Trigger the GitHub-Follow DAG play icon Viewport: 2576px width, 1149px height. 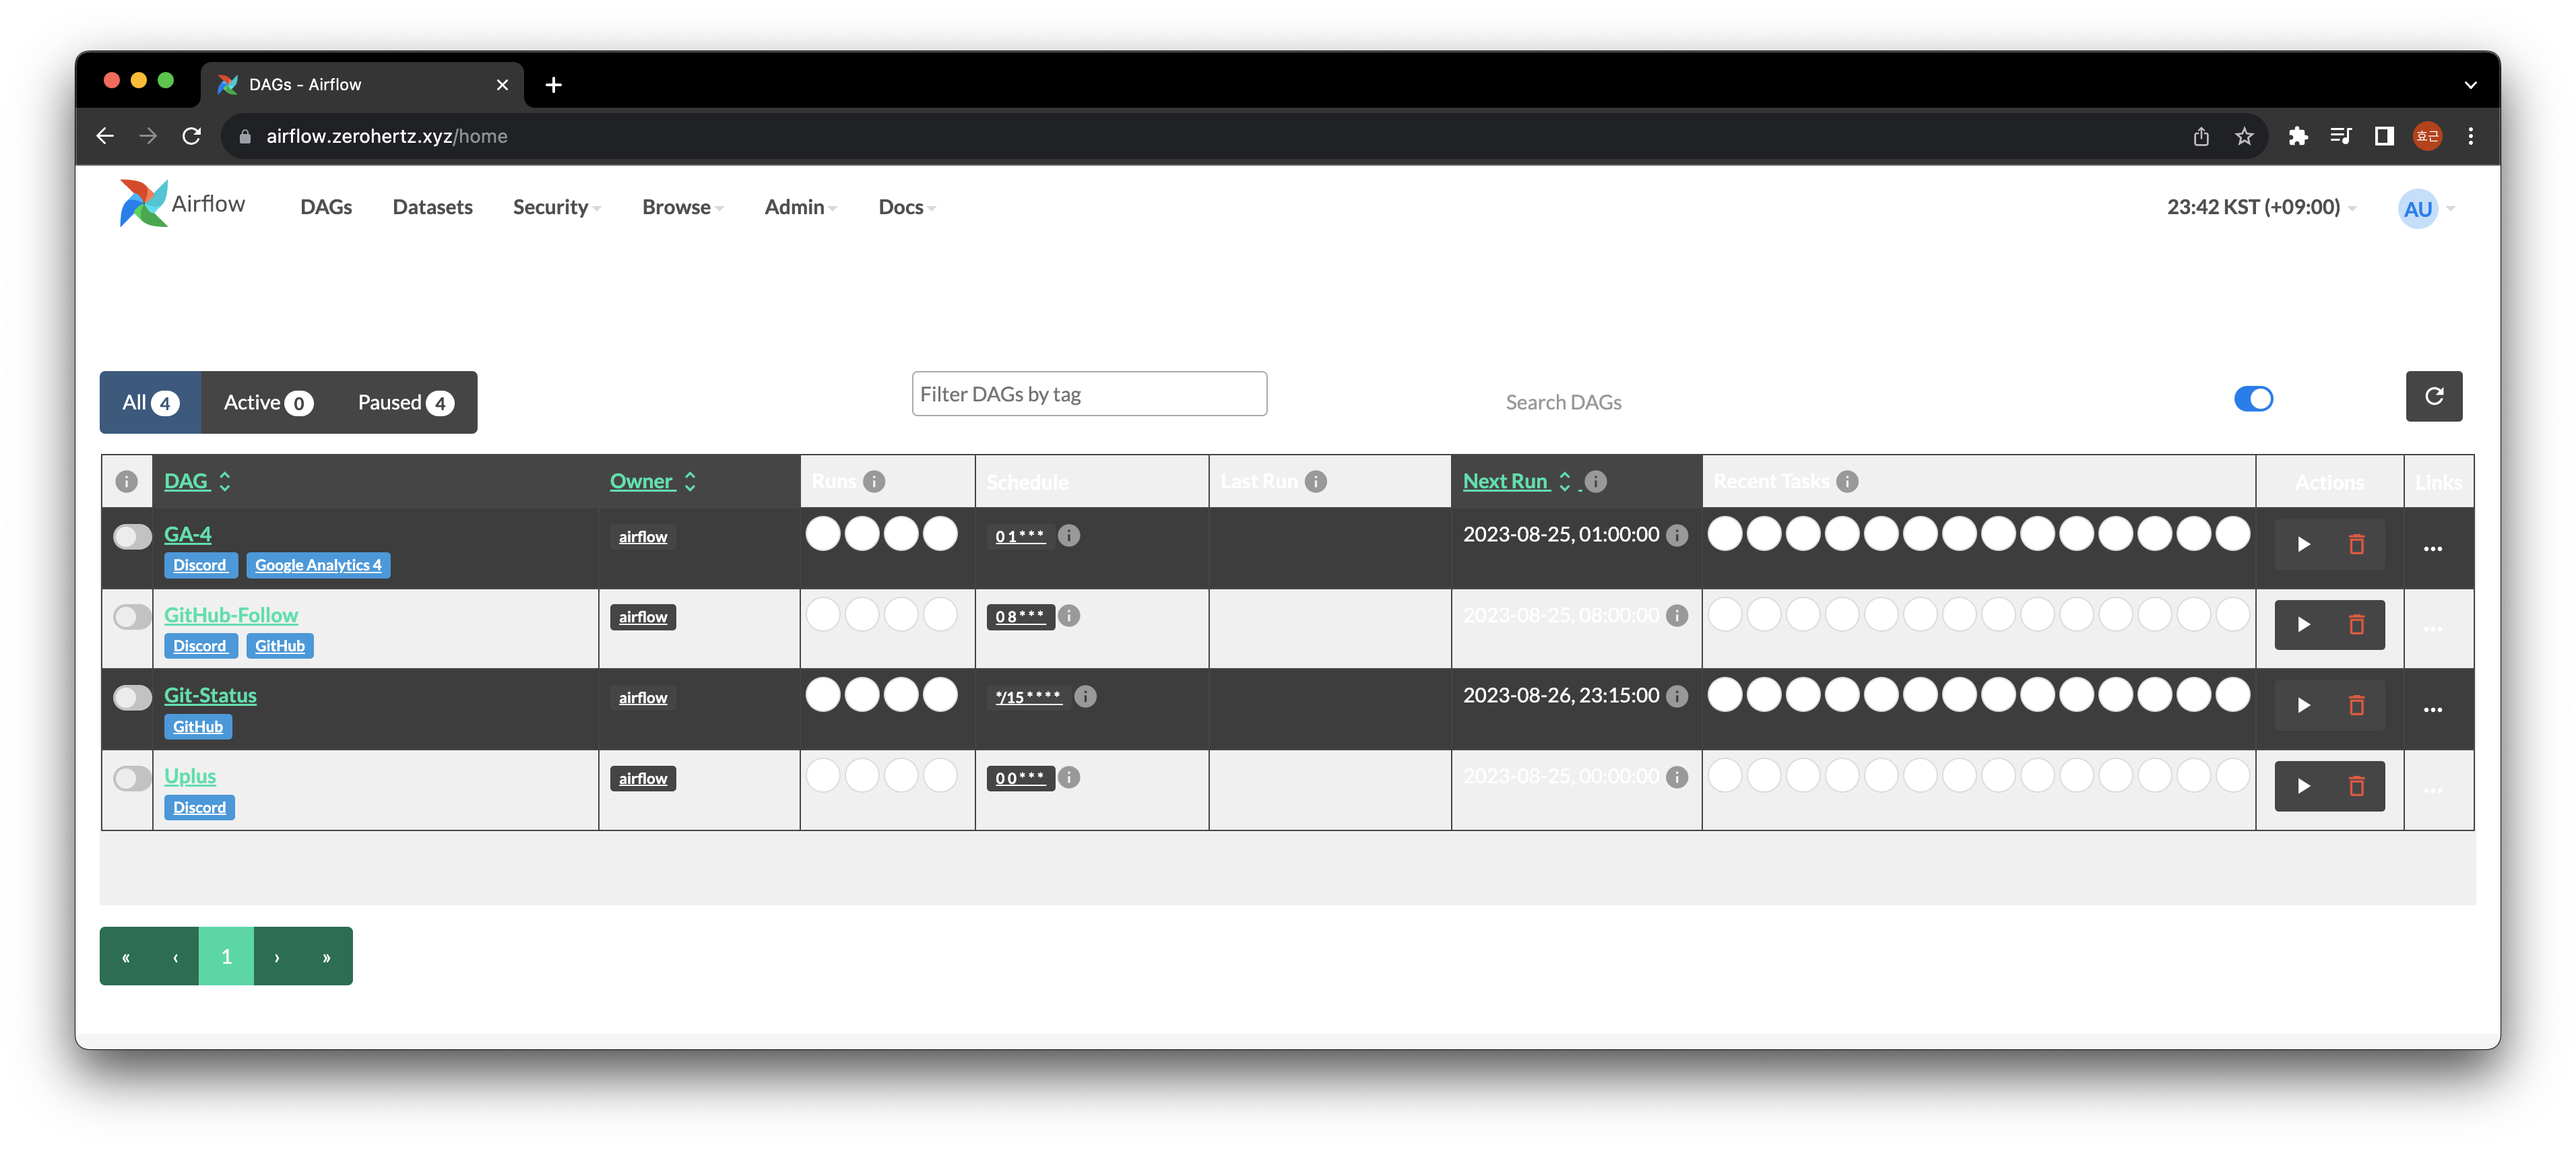coord(2303,625)
